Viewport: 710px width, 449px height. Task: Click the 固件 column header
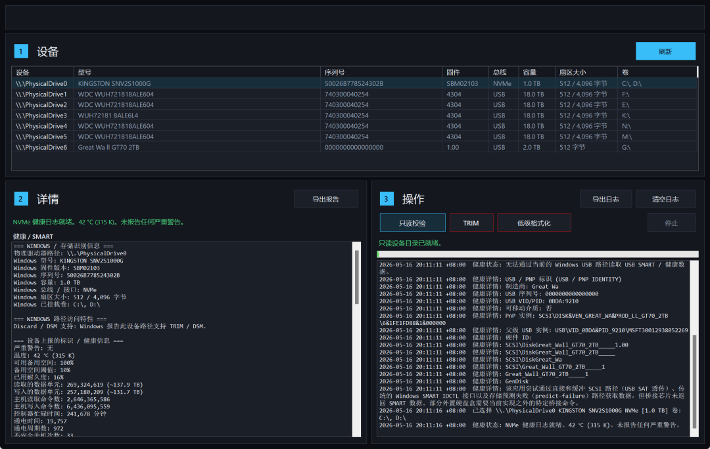465,72
